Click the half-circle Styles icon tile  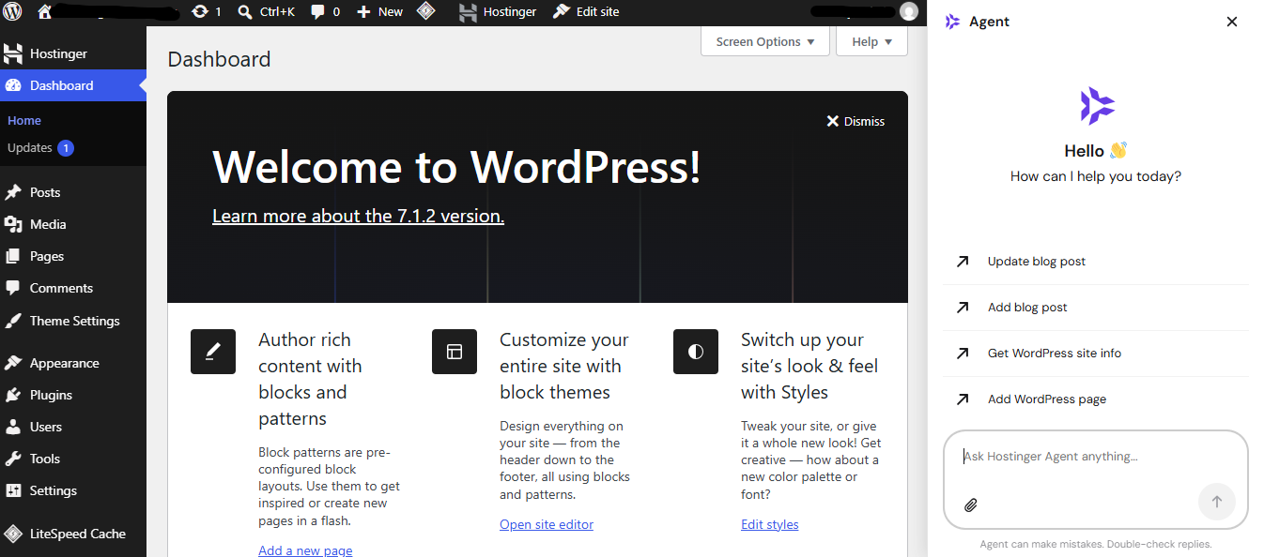(696, 352)
